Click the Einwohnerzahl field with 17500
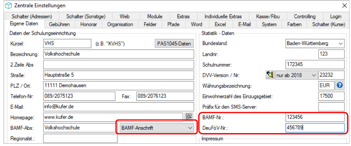The height and width of the screenshot is (146, 351). (x=331, y=96)
